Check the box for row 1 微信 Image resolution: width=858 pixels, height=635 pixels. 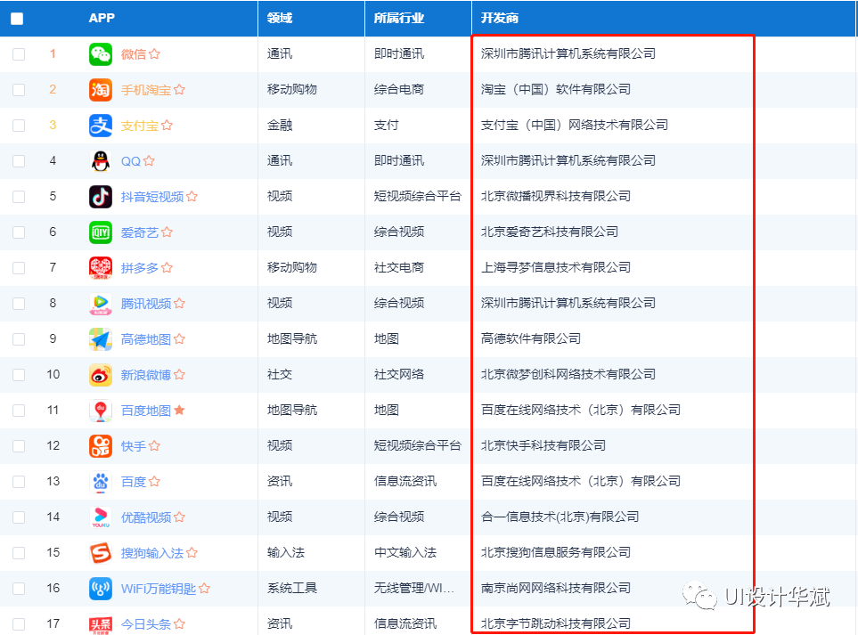[19, 54]
